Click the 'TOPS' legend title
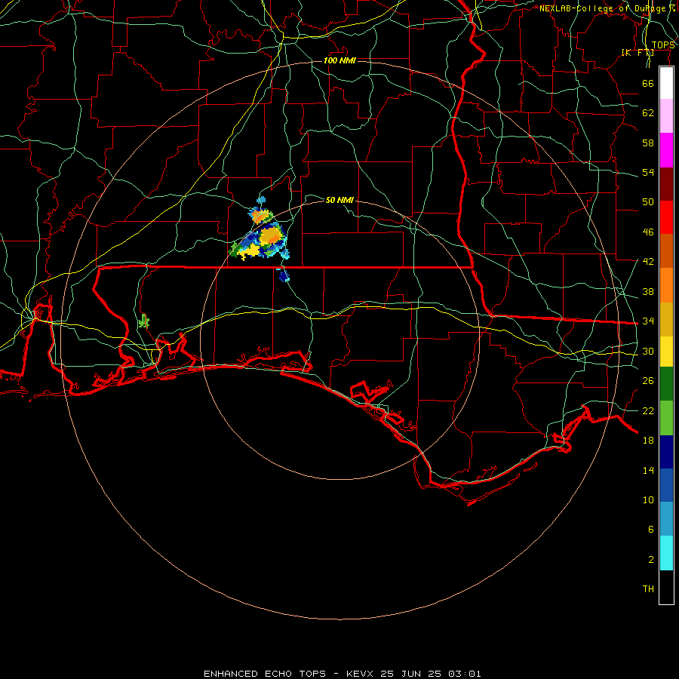679x679 pixels. pyautogui.click(x=663, y=45)
